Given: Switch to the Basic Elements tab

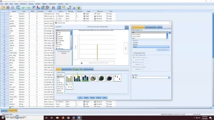Looking at the screenshot, I should [67, 69].
